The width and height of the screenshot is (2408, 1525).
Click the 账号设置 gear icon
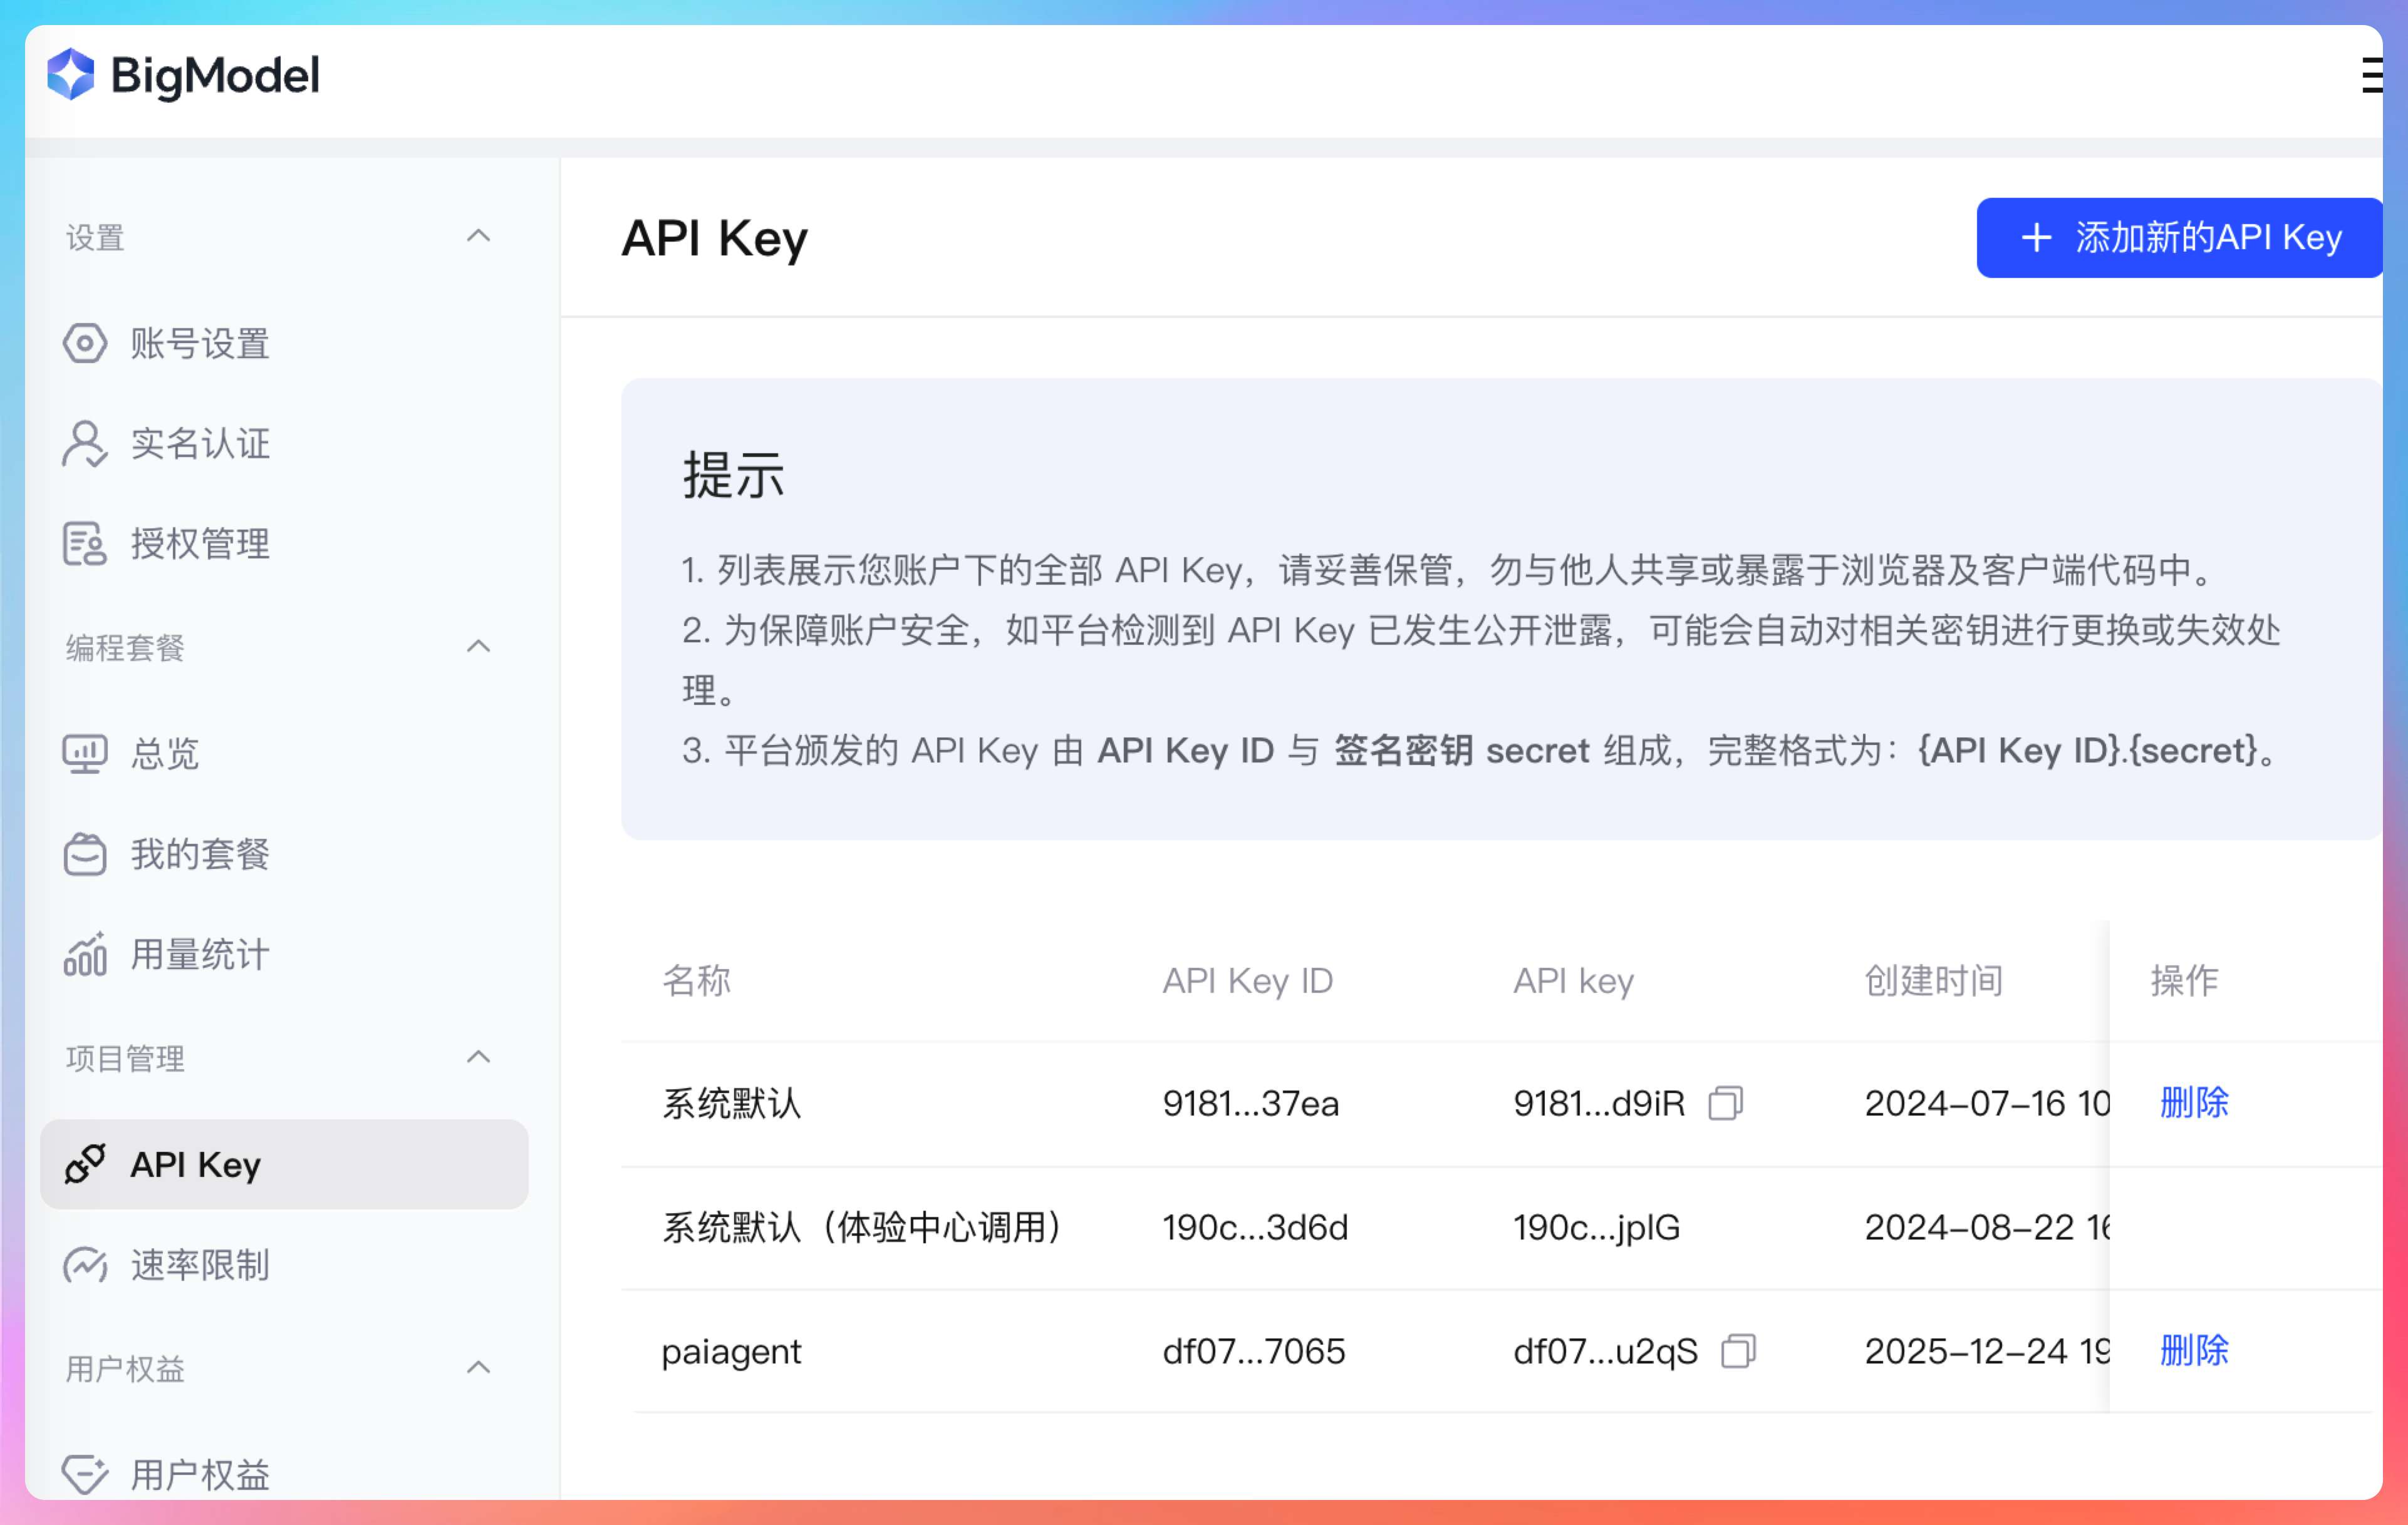[x=85, y=344]
